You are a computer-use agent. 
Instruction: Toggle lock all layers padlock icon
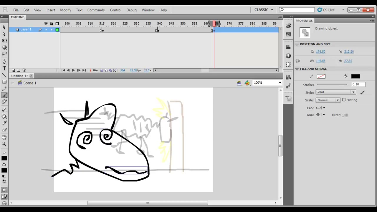[51, 24]
